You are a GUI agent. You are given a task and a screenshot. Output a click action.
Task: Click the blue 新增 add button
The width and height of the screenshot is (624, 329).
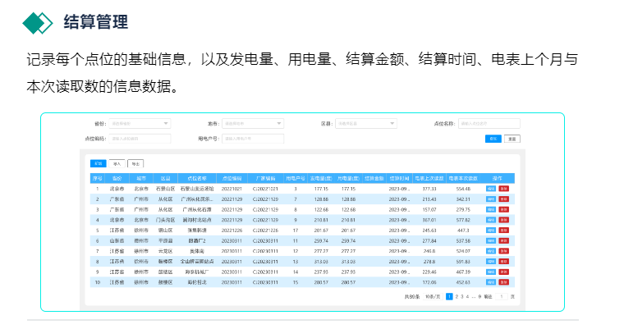coord(98,163)
